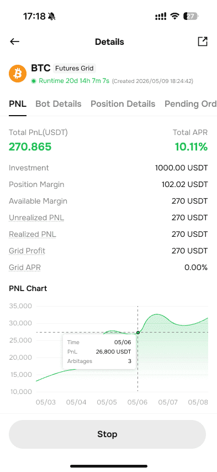217x472 pixels.
Task: Go back using the left arrow
Action: pos(14,42)
